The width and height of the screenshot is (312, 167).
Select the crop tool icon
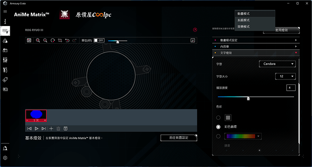pos(60,40)
